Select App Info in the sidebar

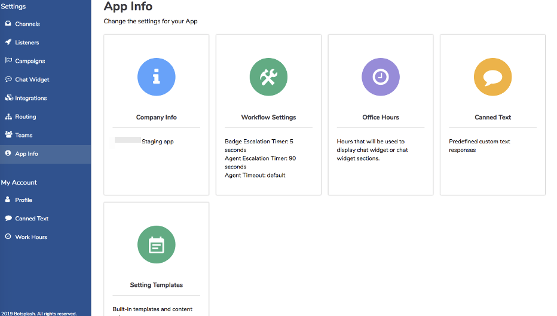tap(27, 154)
